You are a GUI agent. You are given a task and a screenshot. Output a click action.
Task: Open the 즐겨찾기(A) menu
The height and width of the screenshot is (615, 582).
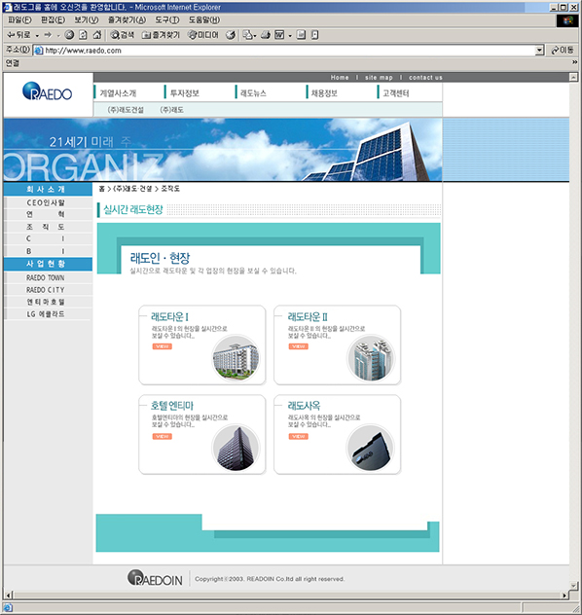click(x=127, y=20)
